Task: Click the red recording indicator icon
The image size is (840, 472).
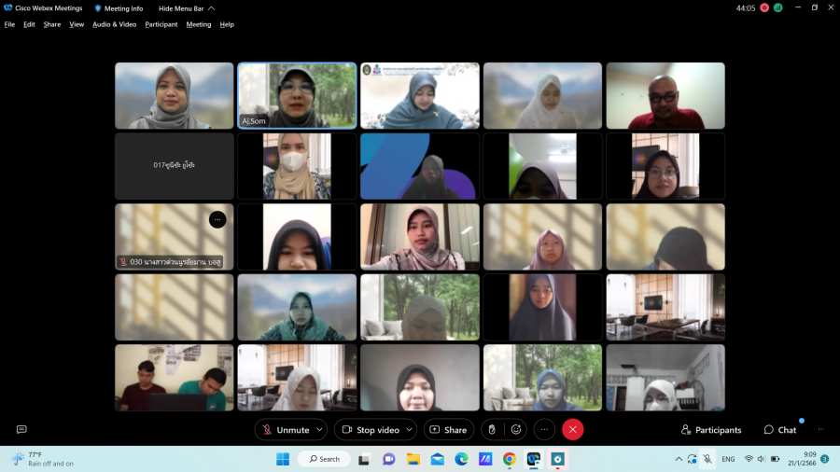Action: (764, 7)
